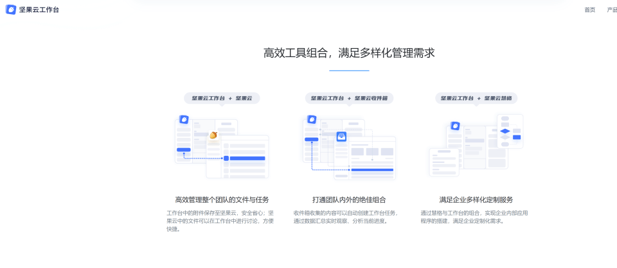Select the 坚果云工作台 + 坚果云慧格 label pill
The image size is (617, 268).
coord(476,98)
